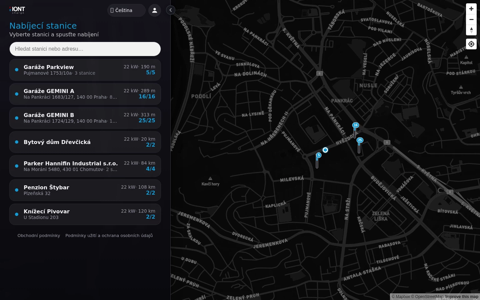Click the map pin labeled 5

coord(318,160)
